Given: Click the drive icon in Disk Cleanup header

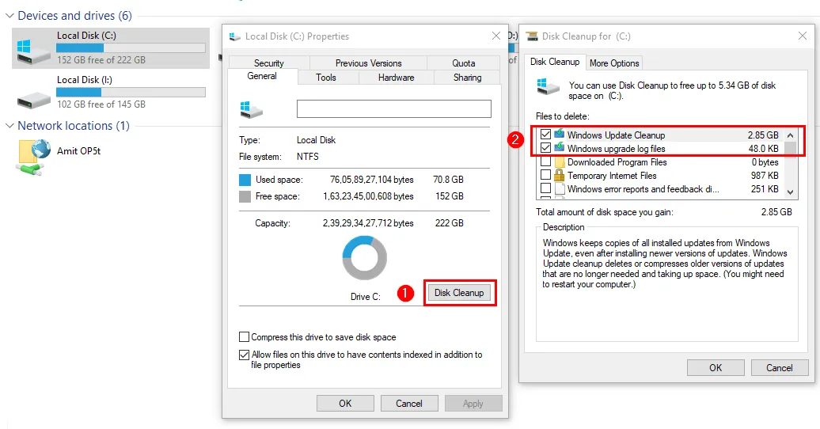Looking at the screenshot, I should pos(548,87).
